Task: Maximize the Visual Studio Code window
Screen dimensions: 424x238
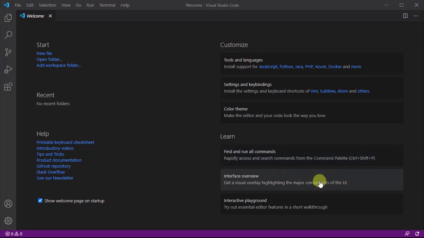Action: click(x=401, y=5)
